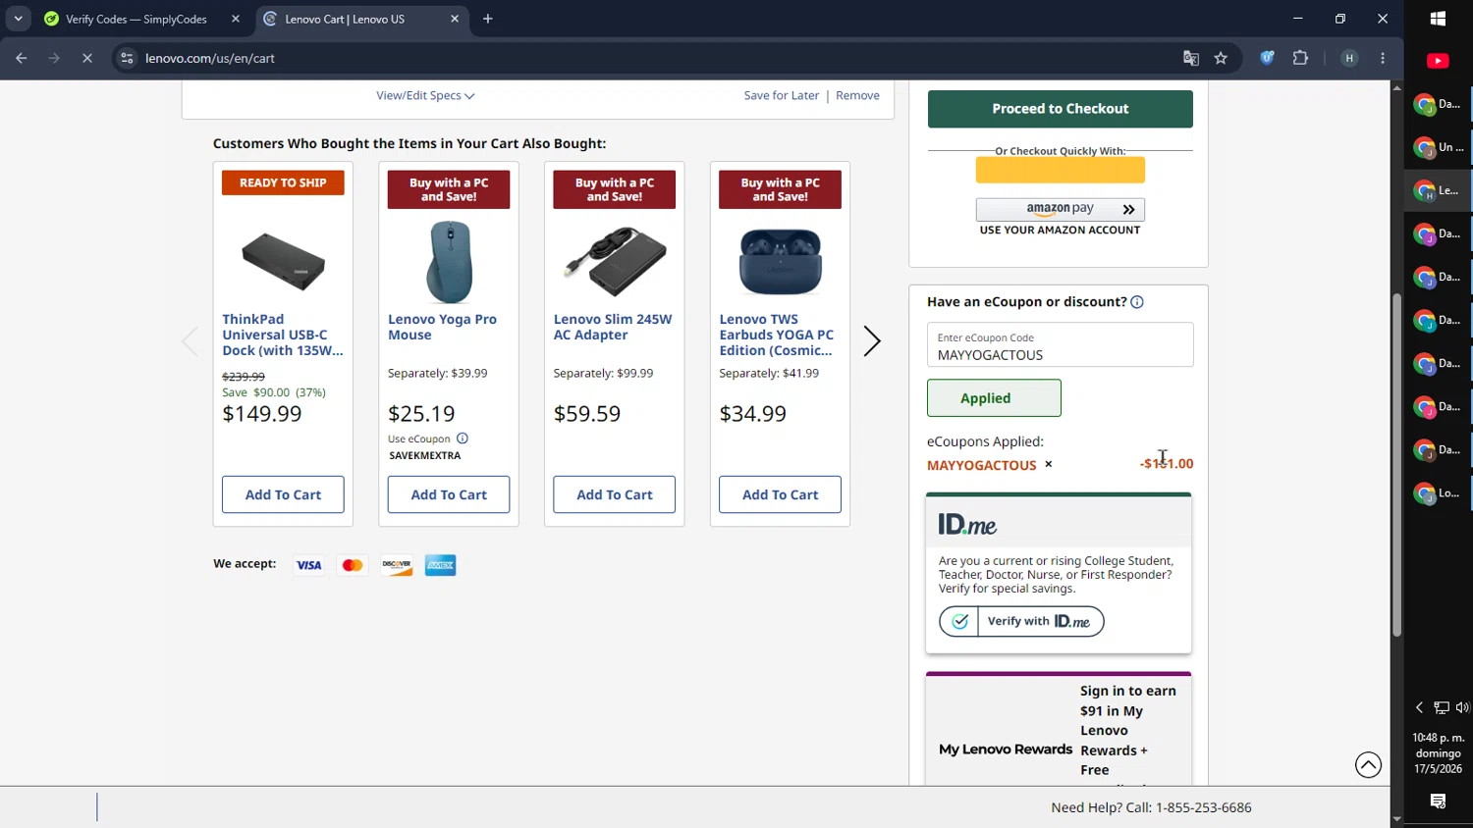
Task: Pay with Amazon Pay
Action: pos(1061,209)
